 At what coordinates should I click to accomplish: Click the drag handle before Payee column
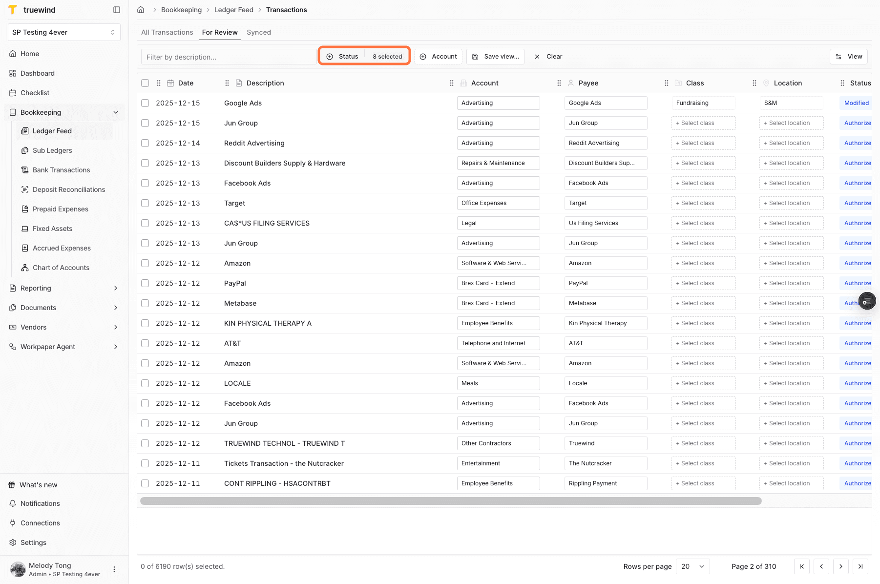tap(559, 83)
